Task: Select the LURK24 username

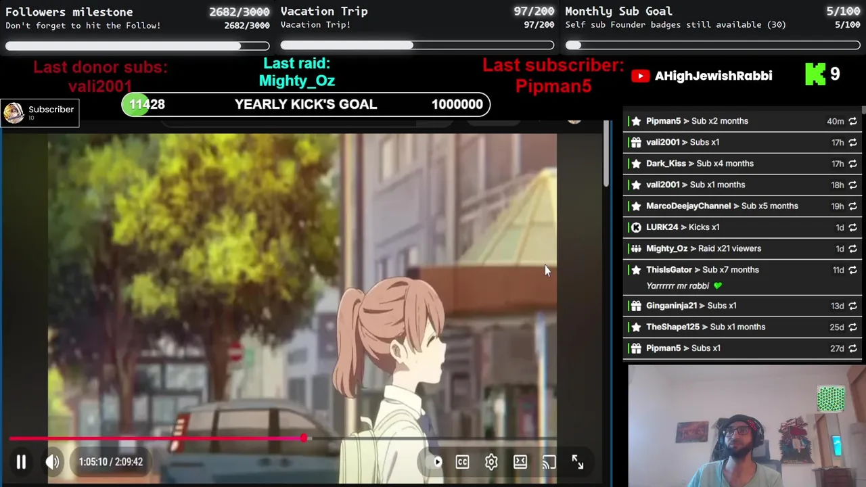Action: click(662, 227)
